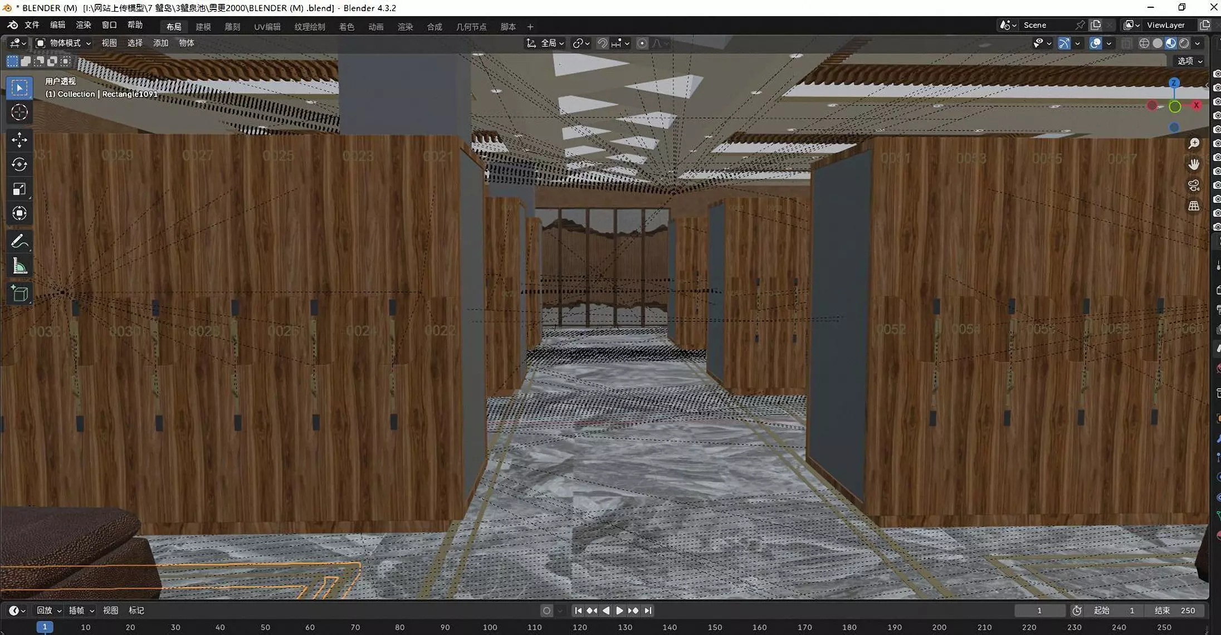This screenshot has width=1221, height=635.
Task: Switch to rendered shading
Action: tap(1184, 43)
